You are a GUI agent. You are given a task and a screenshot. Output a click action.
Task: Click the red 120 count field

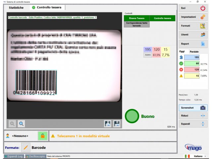click(x=192, y=70)
